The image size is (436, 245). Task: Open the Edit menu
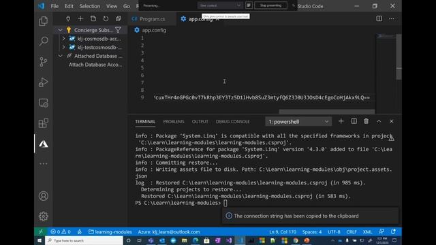click(69, 6)
